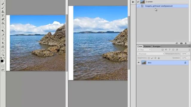191x107 pixels.
Task: Open blend mode 'Обычные' dropdown
Action: coord(151,54)
